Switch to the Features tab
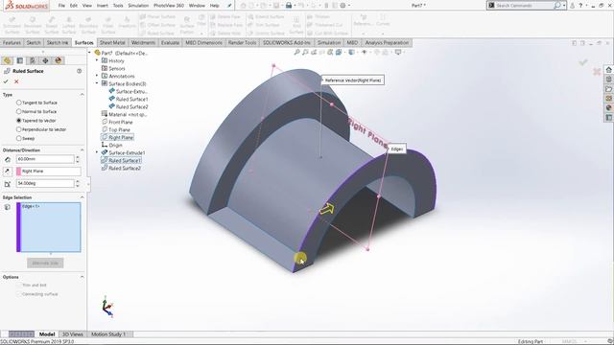 12,42
